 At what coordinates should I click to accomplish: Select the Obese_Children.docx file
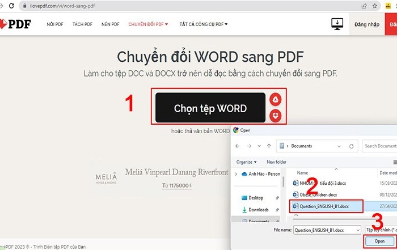tap(315, 195)
